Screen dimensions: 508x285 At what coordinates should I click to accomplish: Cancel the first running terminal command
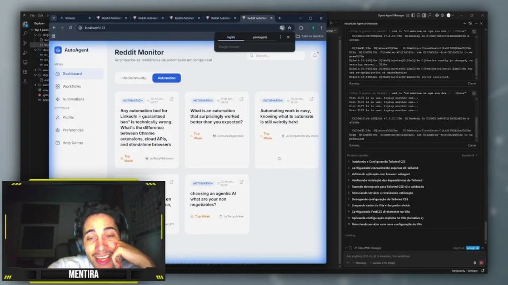click(x=472, y=84)
